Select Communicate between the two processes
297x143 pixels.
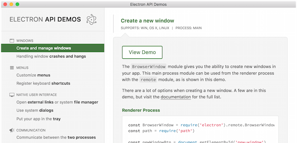[x=56, y=137]
